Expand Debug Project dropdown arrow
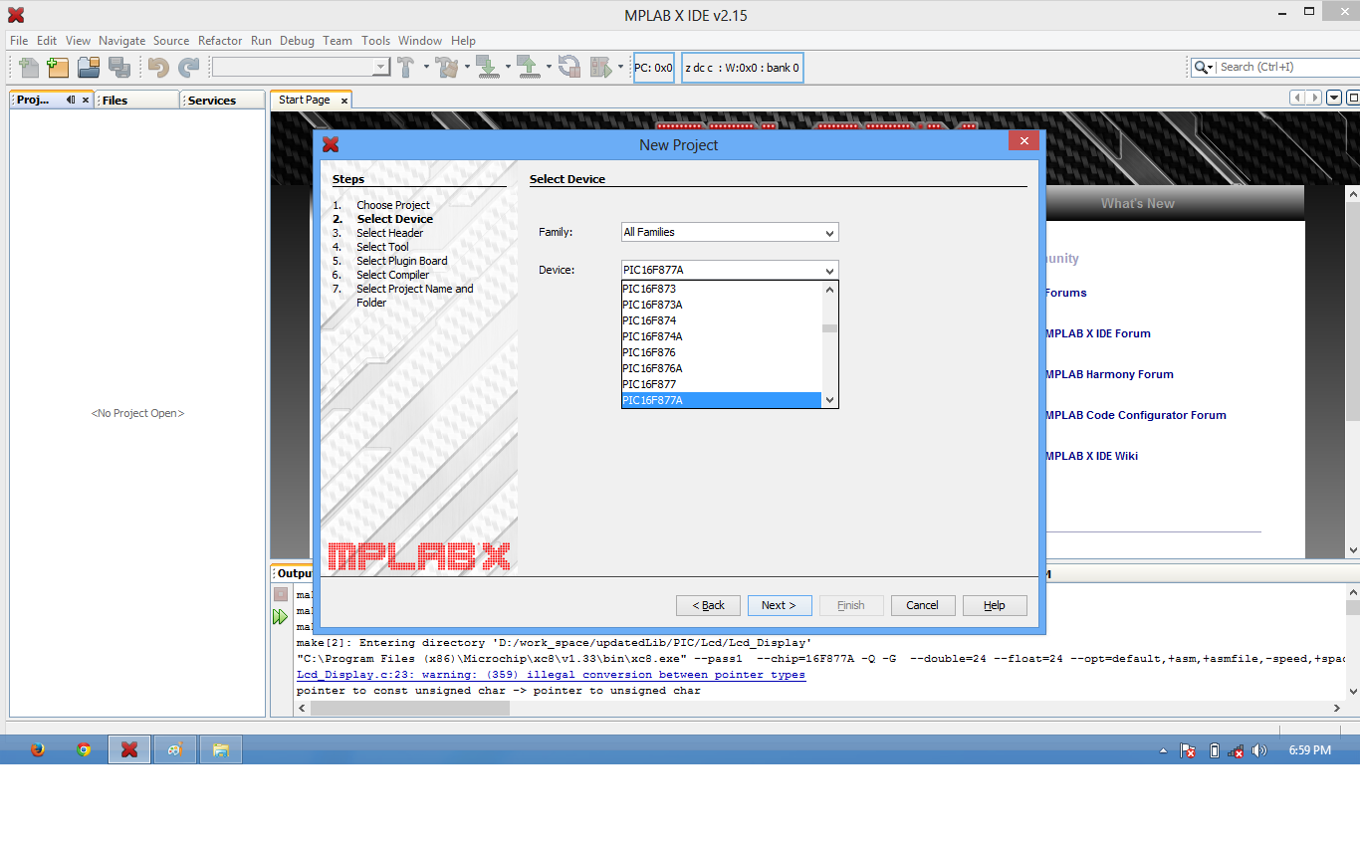 click(x=620, y=68)
